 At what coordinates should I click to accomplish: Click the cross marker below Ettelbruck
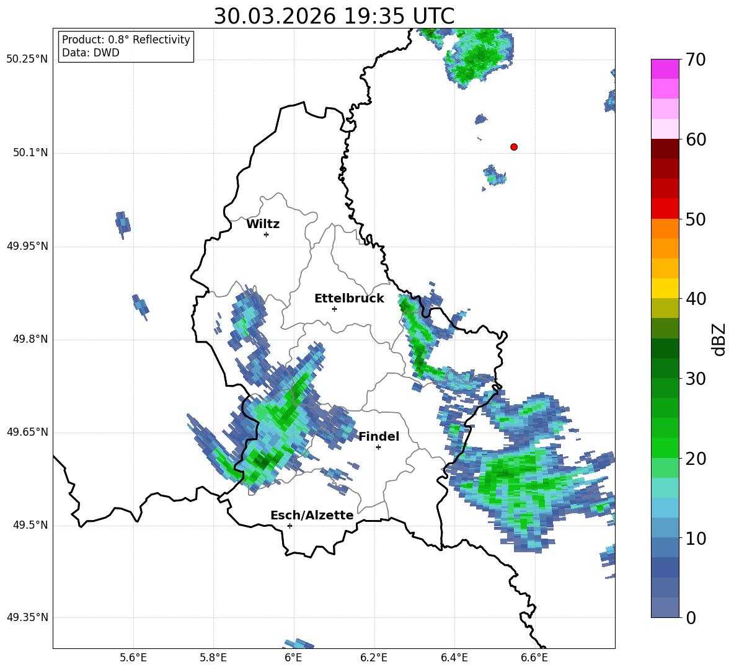(x=334, y=309)
